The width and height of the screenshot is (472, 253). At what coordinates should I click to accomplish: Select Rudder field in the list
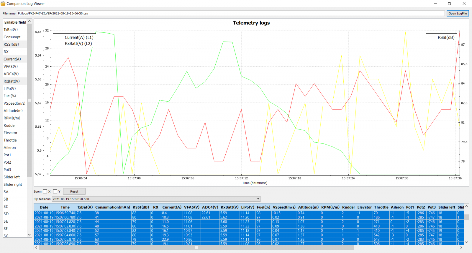click(x=15, y=125)
